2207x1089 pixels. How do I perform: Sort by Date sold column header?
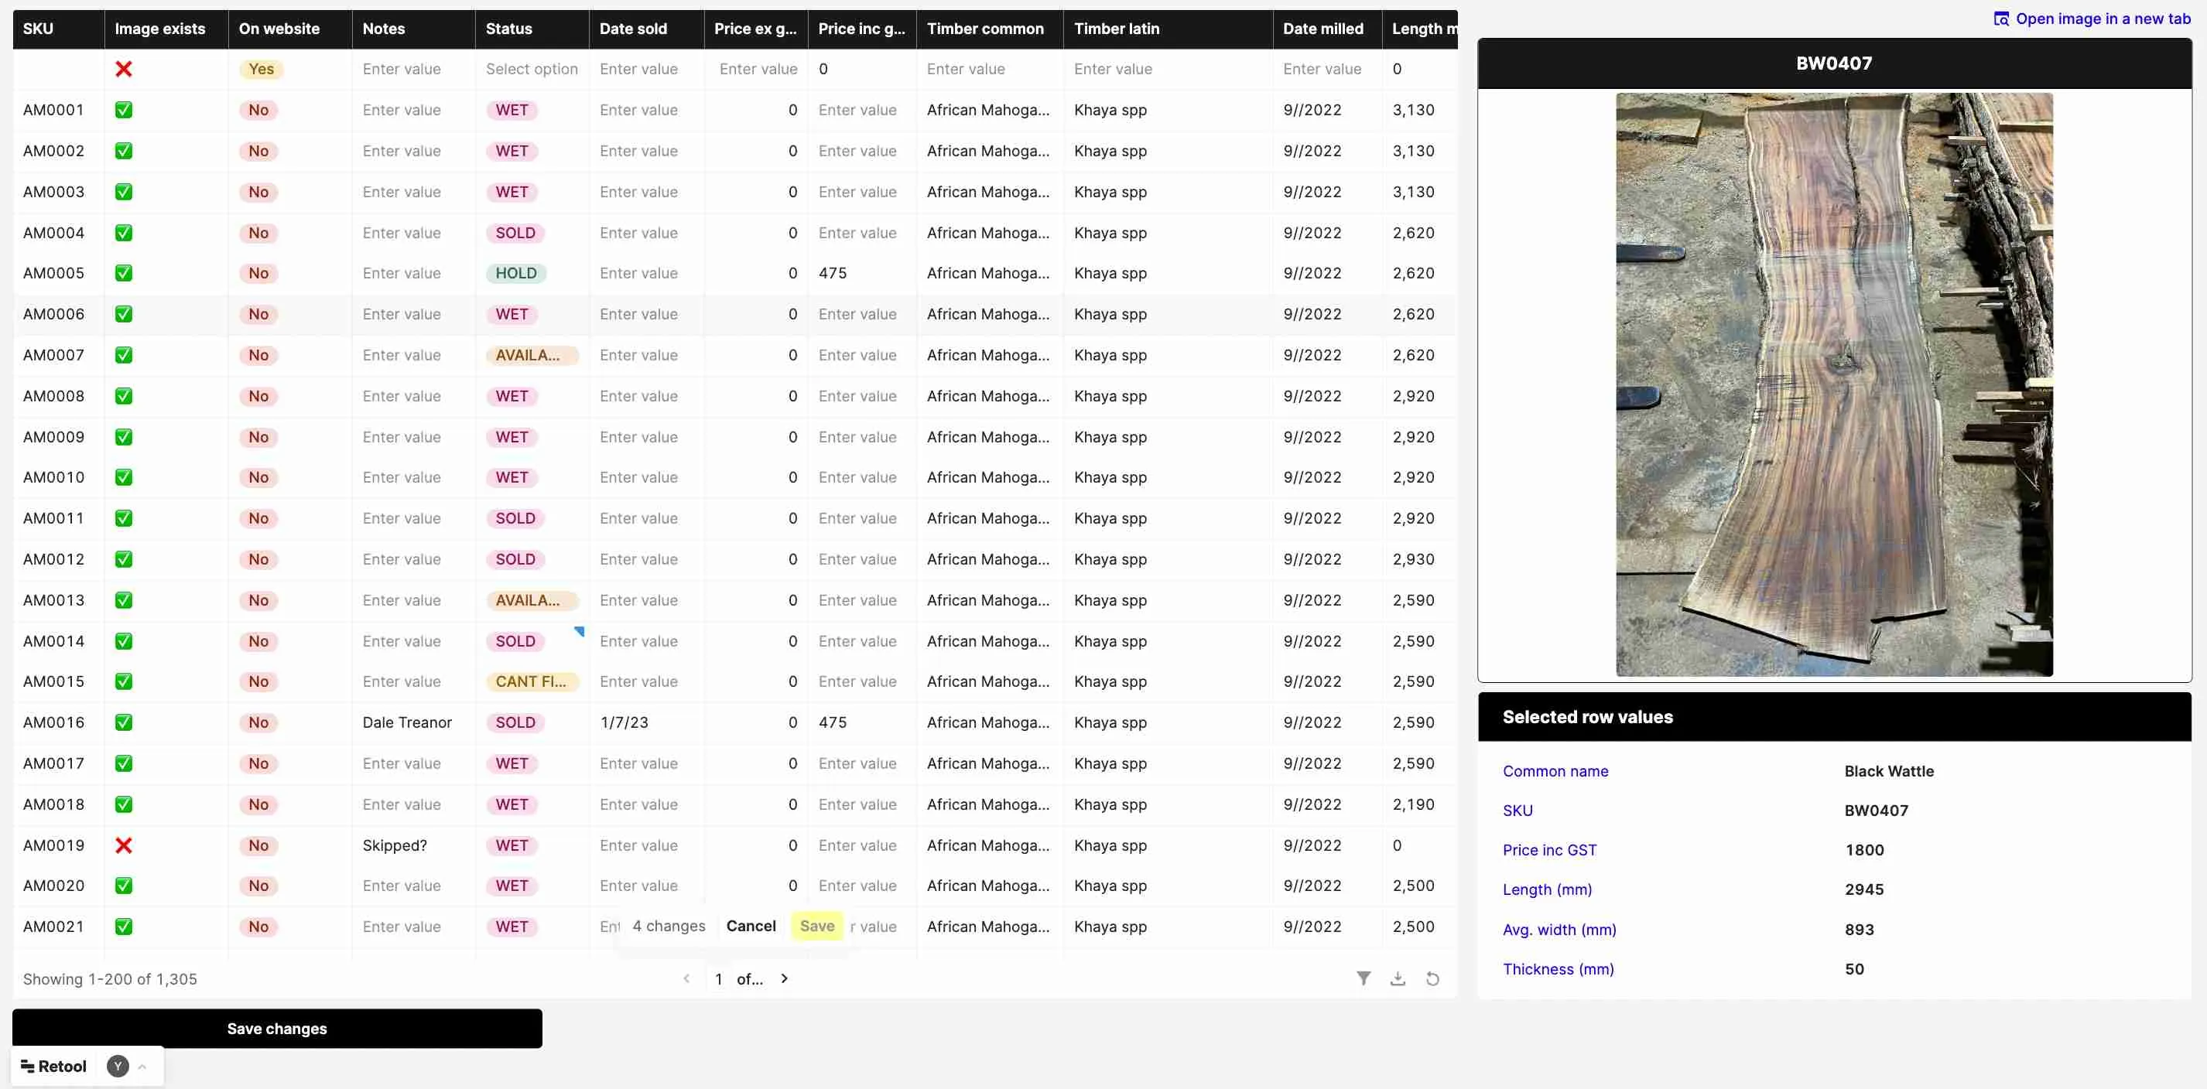point(647,29)
